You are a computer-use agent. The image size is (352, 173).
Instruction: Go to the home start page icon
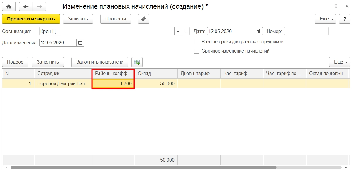coord(9,6)
